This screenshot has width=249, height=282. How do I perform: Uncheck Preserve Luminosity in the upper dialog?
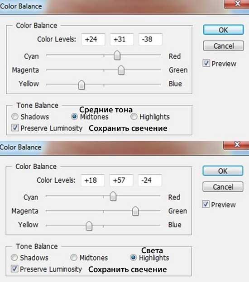click(15, 128)
